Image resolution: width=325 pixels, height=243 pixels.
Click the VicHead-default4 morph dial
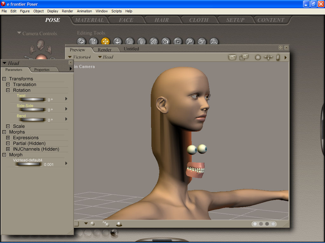[x=29, y=164]
